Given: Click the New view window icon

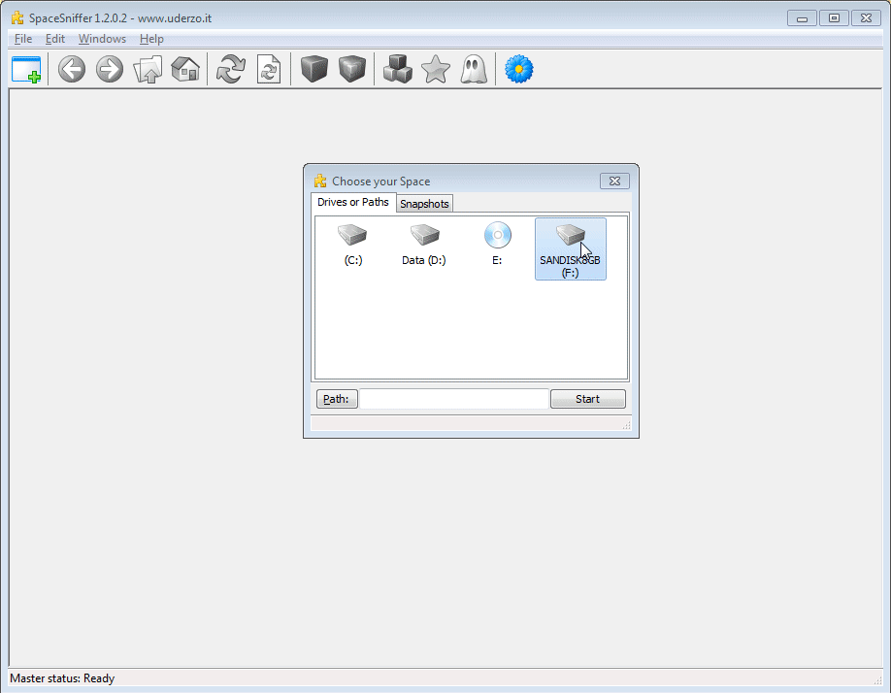Looking at the screenshot, I should pyautogui.click(x=26, y=70).
